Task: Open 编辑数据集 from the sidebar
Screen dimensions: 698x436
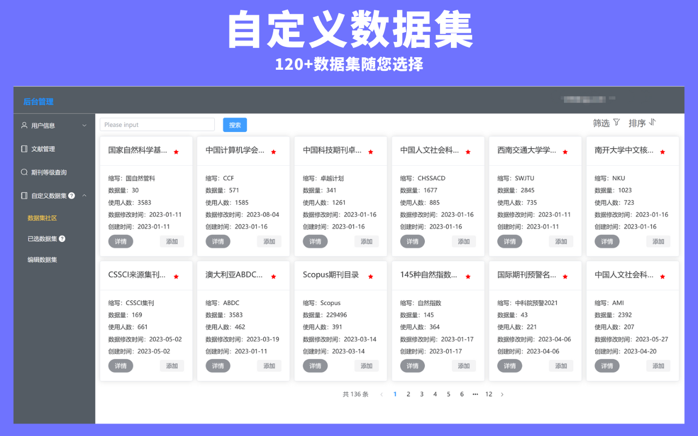Action: (x=42, y=259)
